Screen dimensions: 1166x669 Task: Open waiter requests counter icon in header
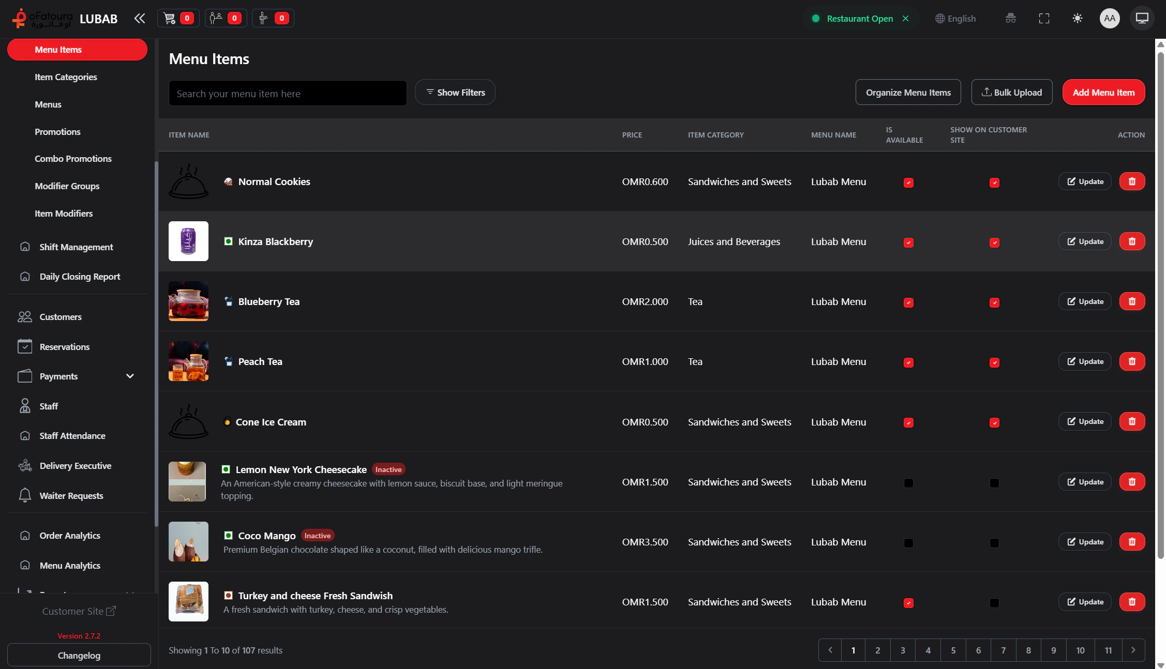pos(273,19)
